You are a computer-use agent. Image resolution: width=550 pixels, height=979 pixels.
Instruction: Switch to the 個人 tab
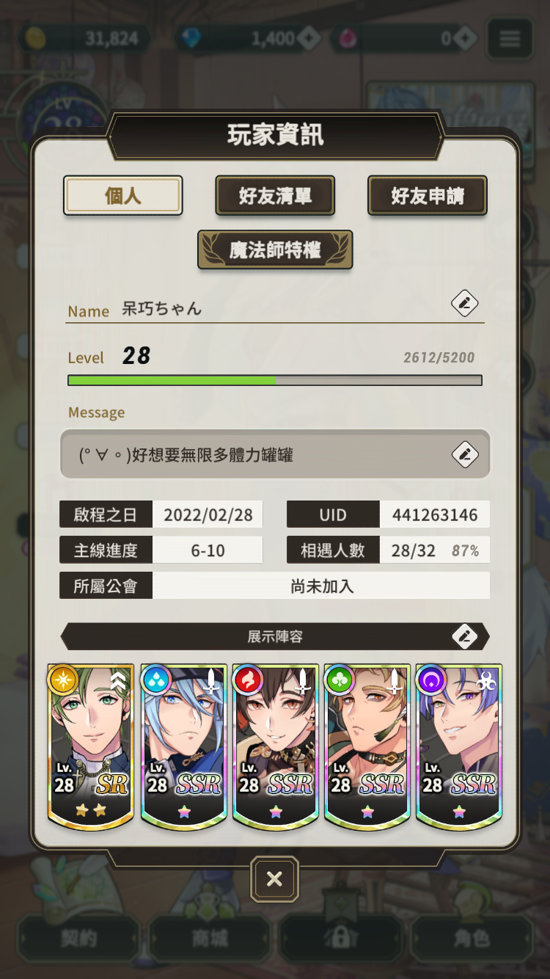pos(122,196)
